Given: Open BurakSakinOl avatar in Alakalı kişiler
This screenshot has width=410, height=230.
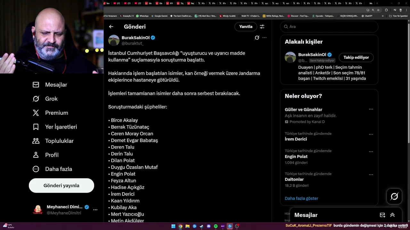Looking at the screenshot, I should click(x=290, y=57).
